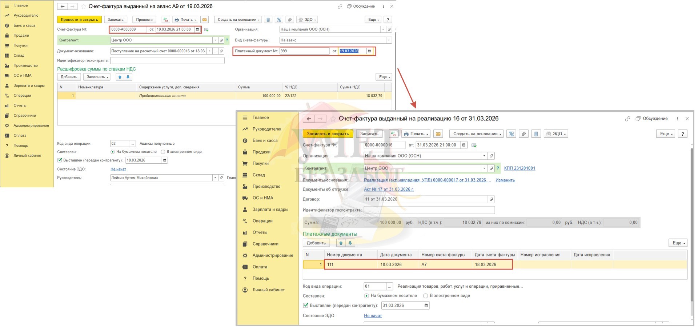Image resolution: width=698 pixels, height=327 pixels.
Task: Click the Дт/Кт postings icon in advance invoice toolbar
Action: click(x=166, y=20)
